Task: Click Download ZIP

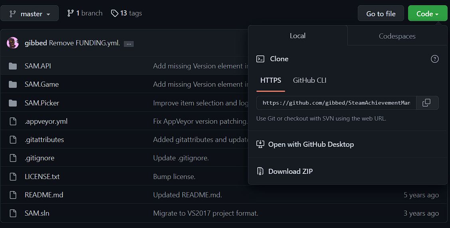Action: click(290, 171)
